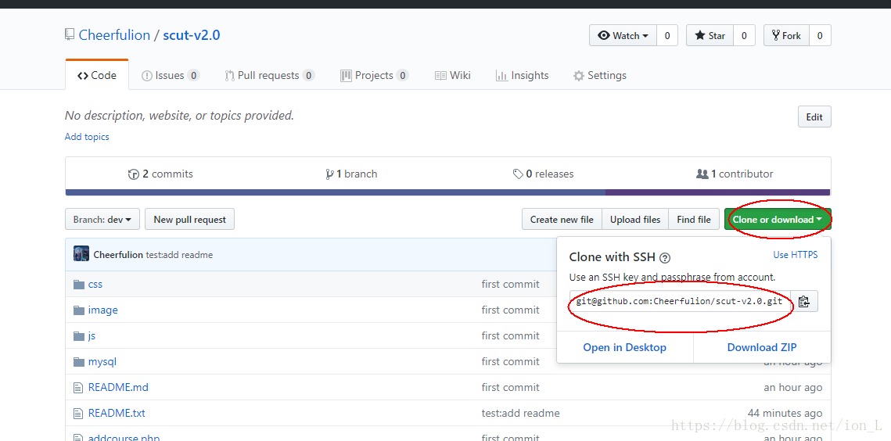Fork the scut-v2.0 repository
The width and height of the screenshot is (891, 441).
point(786,35)
